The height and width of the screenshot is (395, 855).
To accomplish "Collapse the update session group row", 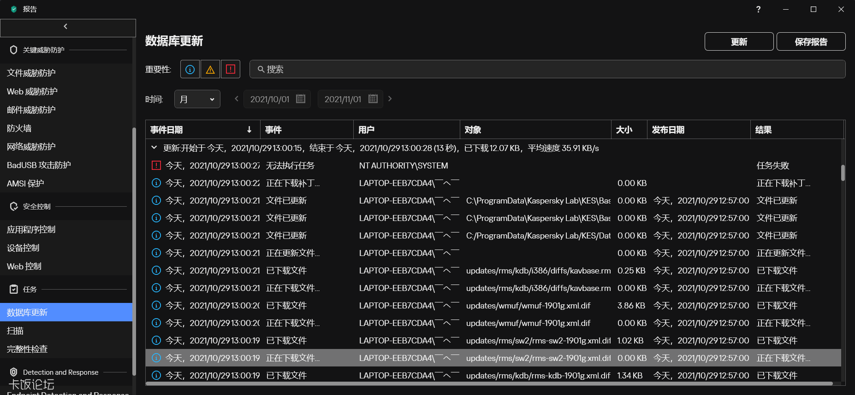I will pos(154,148).
